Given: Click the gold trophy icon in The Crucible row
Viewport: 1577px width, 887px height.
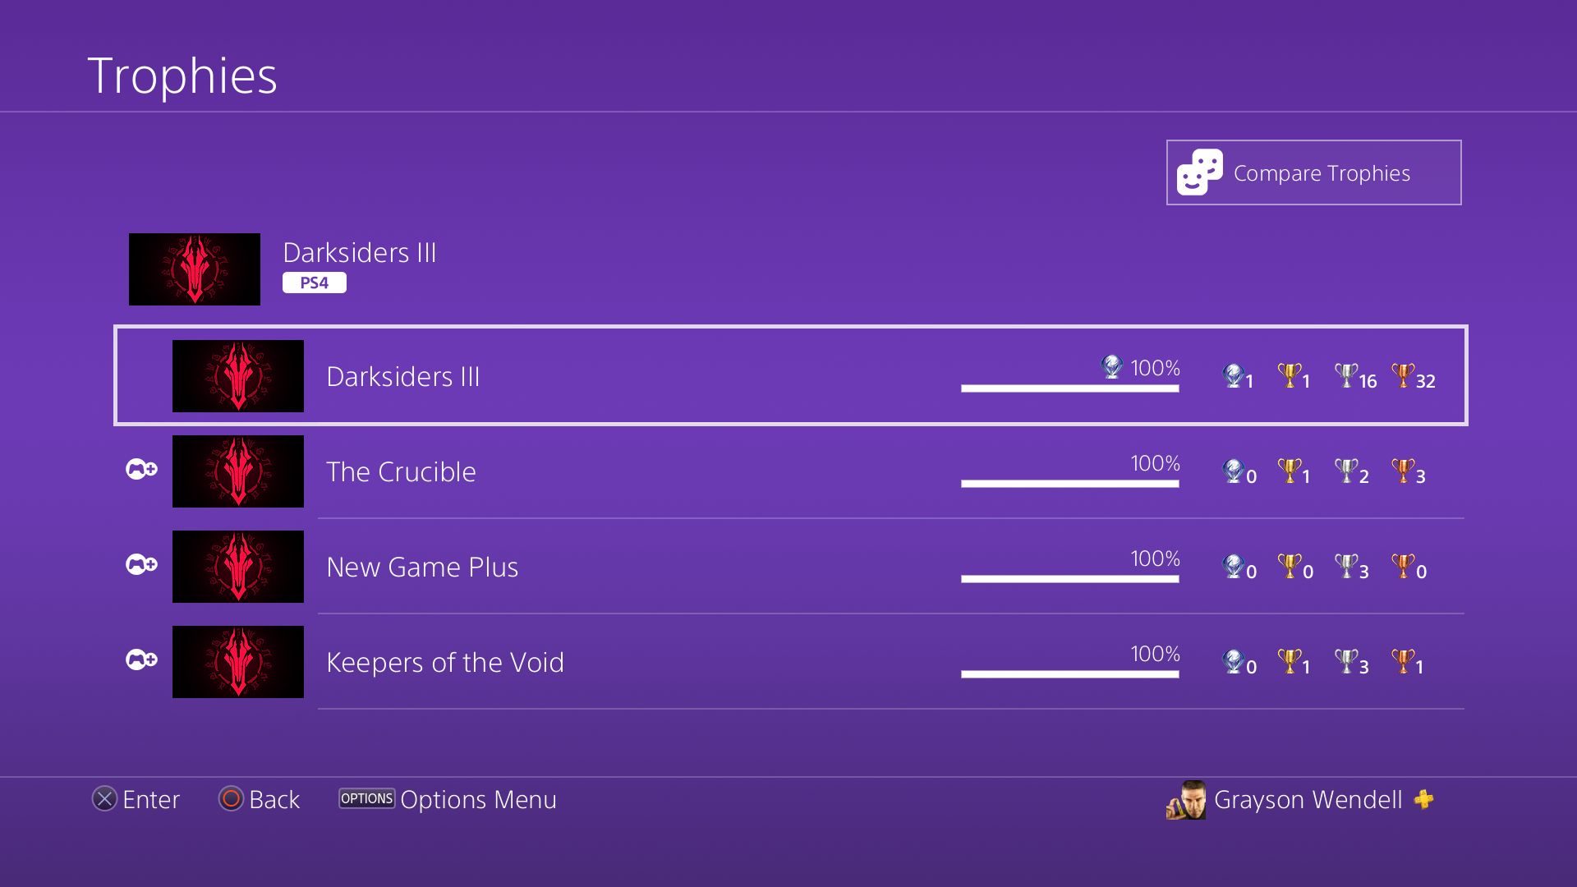Looking at the screenshot, I should 1289,471.
